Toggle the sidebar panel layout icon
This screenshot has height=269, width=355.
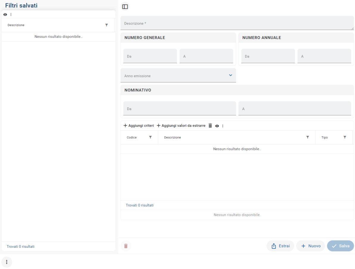coord(125,7)
